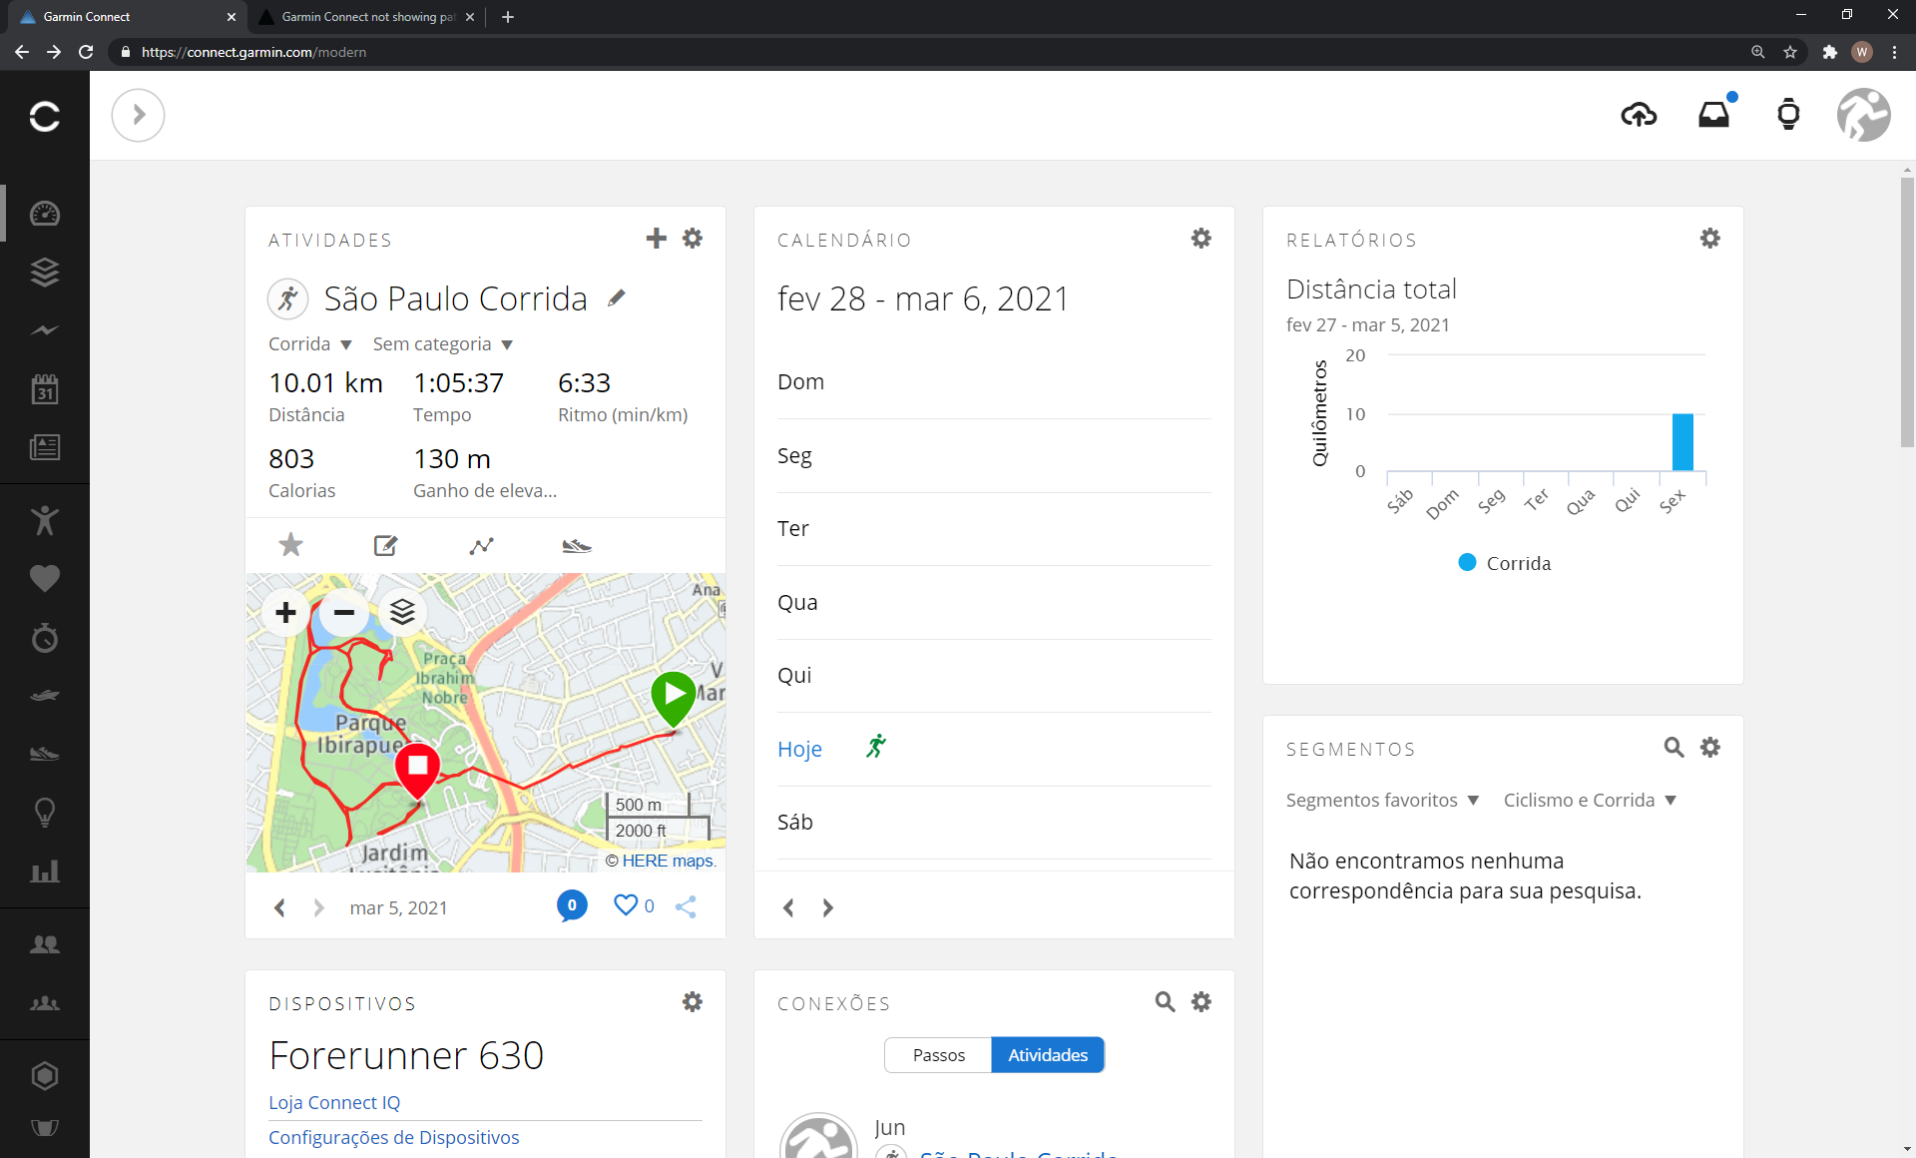Screen dimensions: 1916x1158
Task: Like the activity with heart icon
Action: click(x=626, y=905)
